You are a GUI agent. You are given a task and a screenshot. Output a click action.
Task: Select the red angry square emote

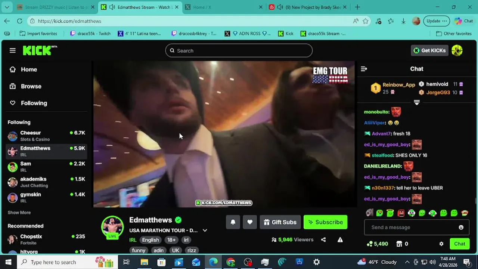tap(401, 213)
